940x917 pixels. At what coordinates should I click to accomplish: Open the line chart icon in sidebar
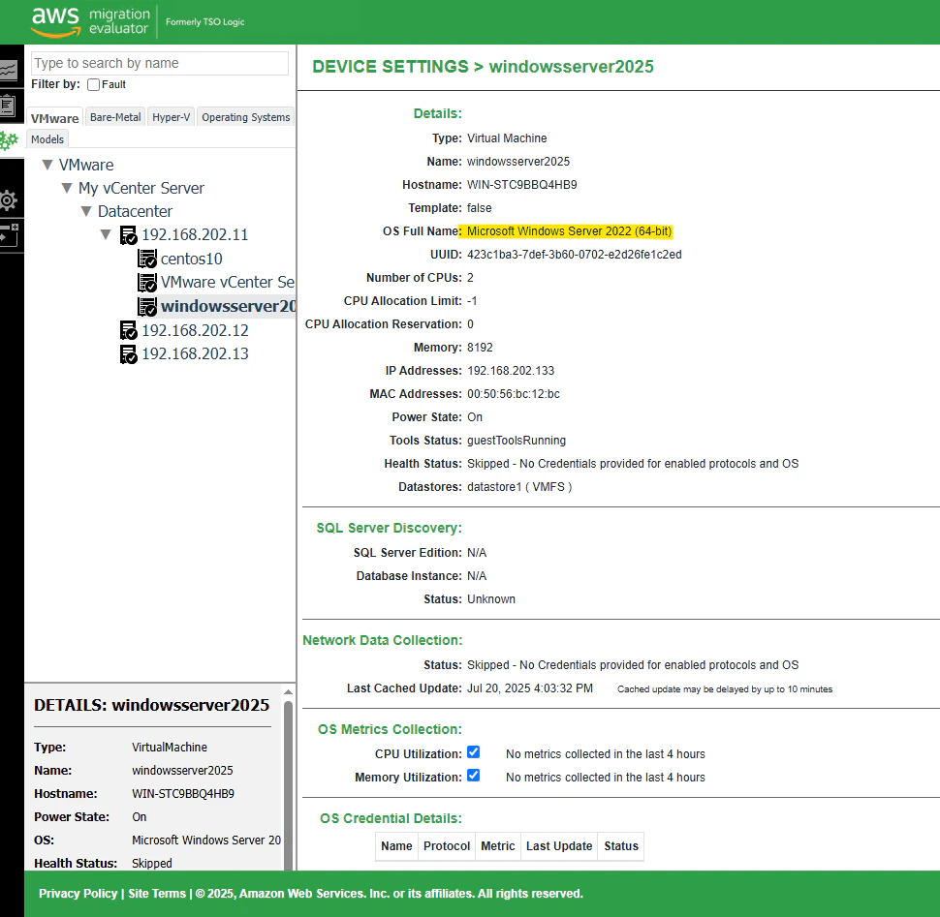coord(9,71)
